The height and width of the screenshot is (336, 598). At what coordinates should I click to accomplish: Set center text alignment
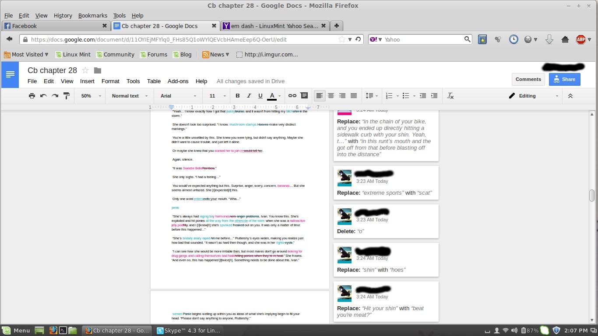coord(331,96)
